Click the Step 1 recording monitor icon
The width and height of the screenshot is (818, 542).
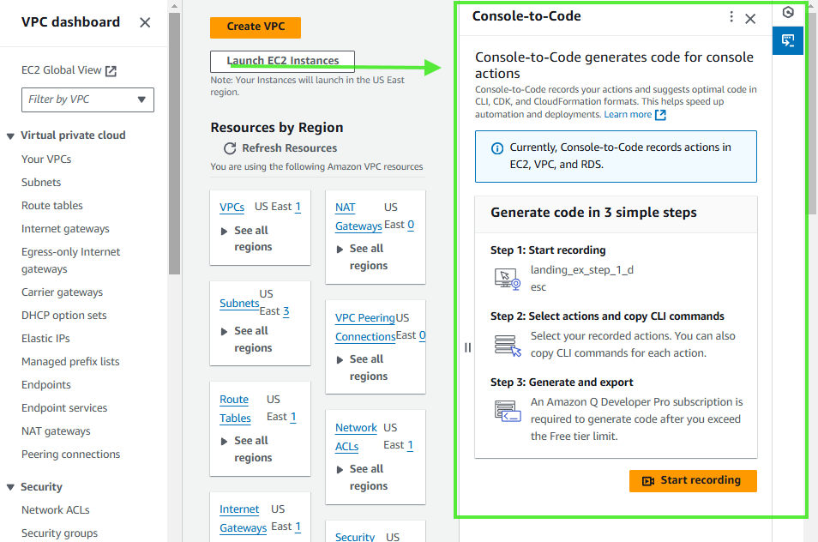click(506, 278)
